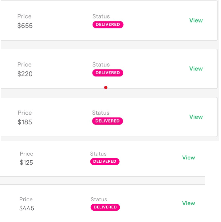Select the $220 price amount
The height and width of the screenshot is (222, 221).
(25, 74)
